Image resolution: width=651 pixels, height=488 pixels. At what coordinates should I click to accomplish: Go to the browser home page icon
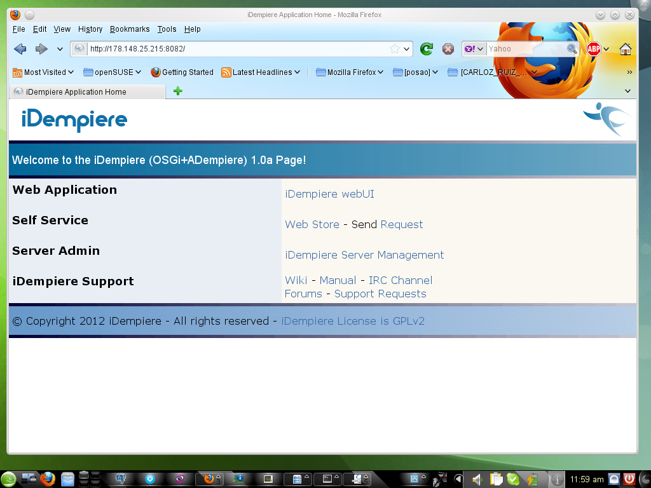click(x=626, y=49)
